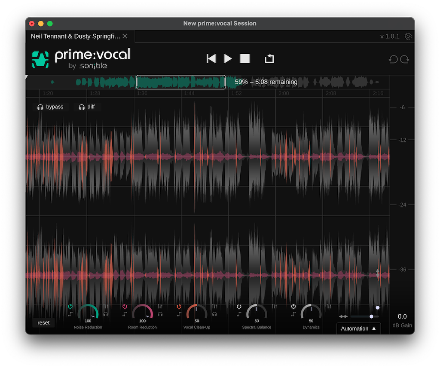The width and height of the screenshot is (440, 368).
Task: Toggle bypass listening
Action: tap(51, 107)
